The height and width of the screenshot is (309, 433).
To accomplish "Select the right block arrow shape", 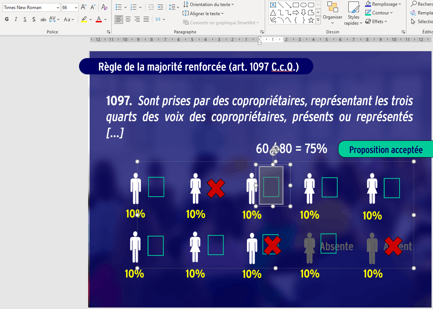I will point(296,13).
